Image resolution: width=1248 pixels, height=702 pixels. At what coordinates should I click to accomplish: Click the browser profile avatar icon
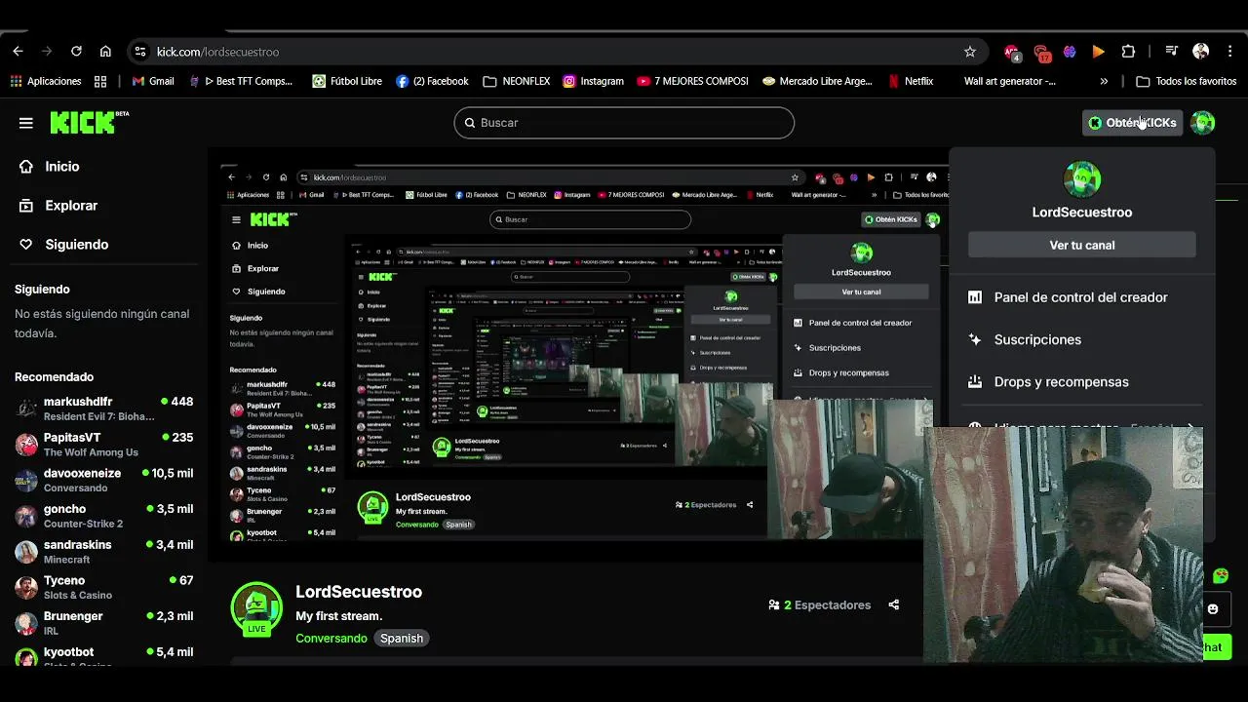(x=1201, y=52)
